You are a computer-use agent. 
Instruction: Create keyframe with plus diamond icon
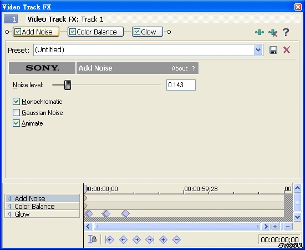pyautogui.click(x=163, y=239)
